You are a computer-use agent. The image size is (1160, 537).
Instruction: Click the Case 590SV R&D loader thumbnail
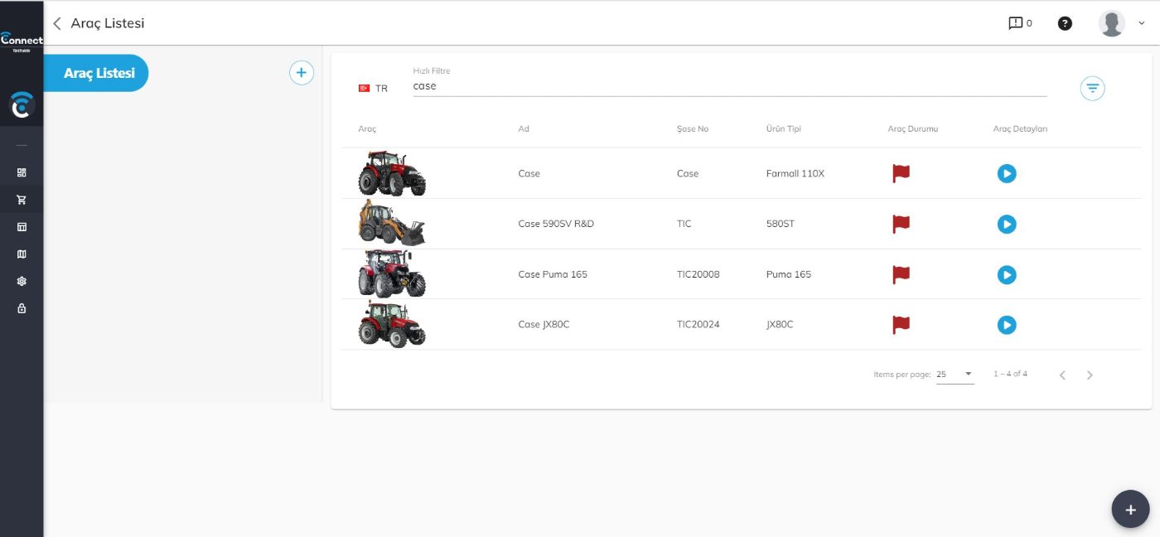391,224
